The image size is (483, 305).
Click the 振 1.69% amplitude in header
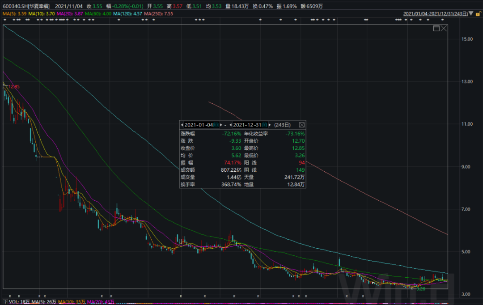(x=287, y=6)
